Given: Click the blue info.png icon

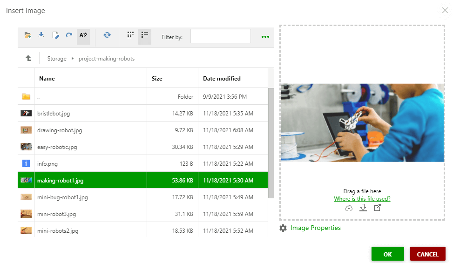Looking at the screenshot, I should coord(26,163).
